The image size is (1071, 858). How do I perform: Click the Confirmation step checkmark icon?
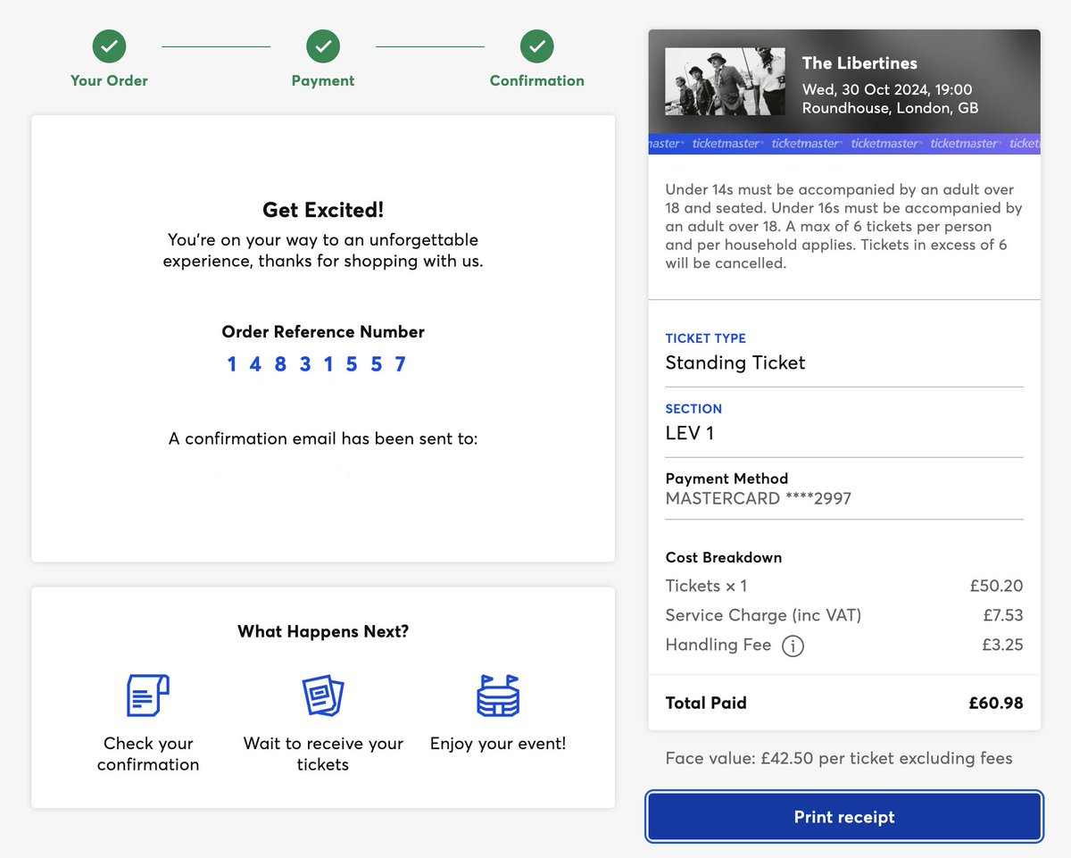pyautogui.click(x=537, y=46)
